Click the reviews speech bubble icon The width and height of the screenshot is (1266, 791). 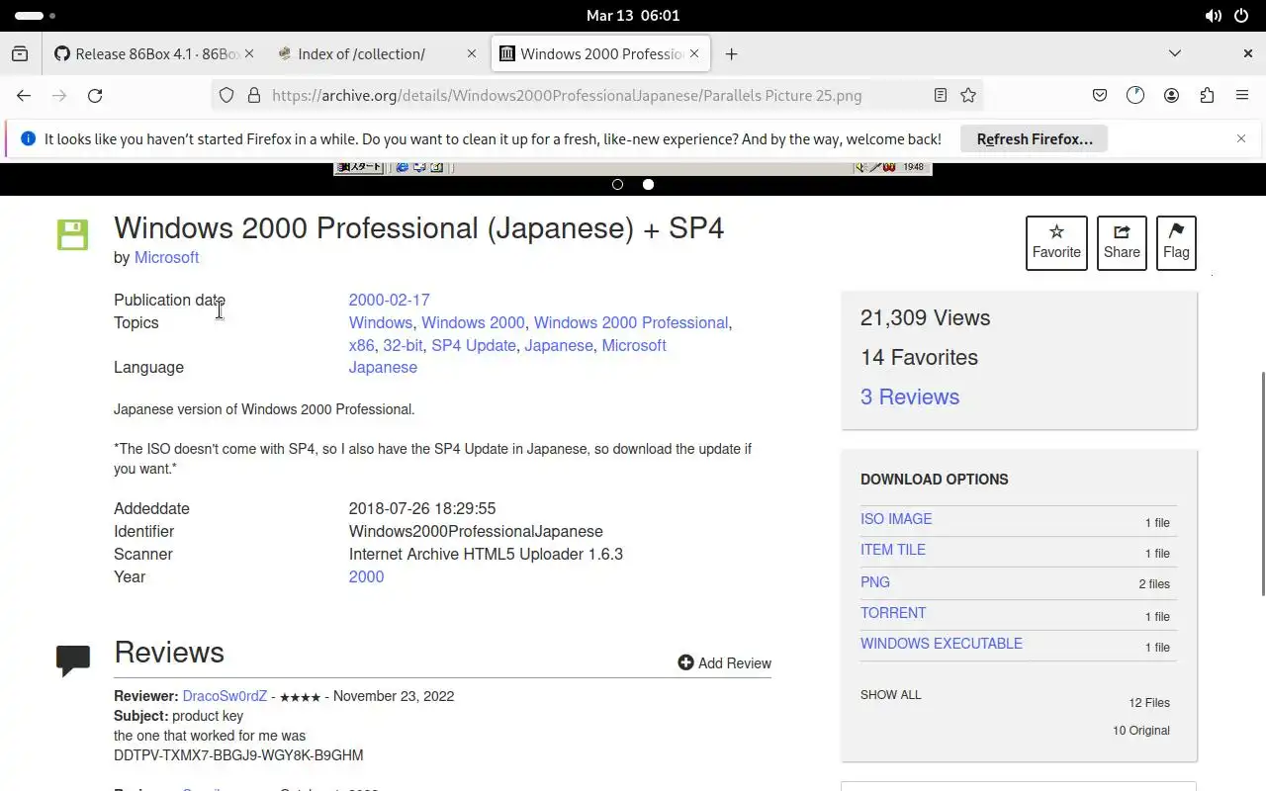[73, 659]
